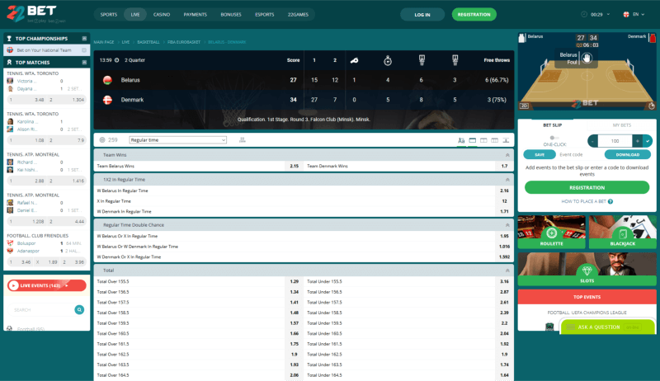Collapse the Top Matches panel
This screenshot has width=660, height=381.
click(84, 62)
